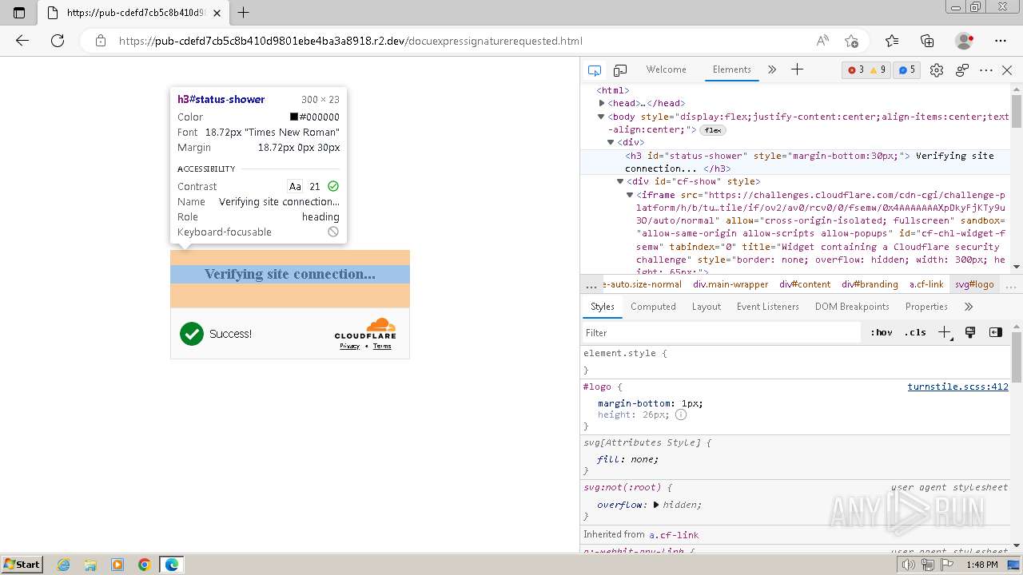Image resolution: width=1023 pixels, height=575 pixels.
Task: Select a.cf-link in breadcrumb
Action: click(x=926, y=284)
